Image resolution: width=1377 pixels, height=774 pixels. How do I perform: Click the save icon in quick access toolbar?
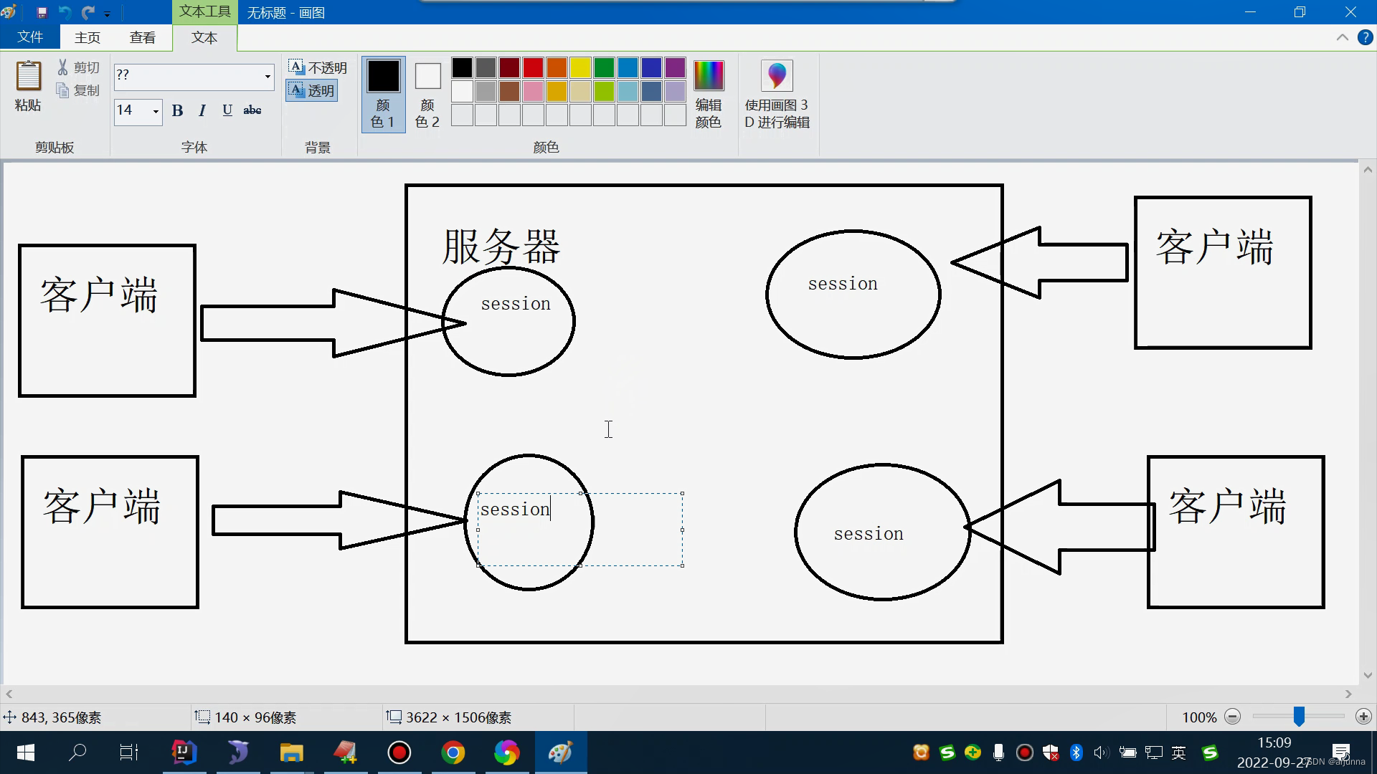42,12
